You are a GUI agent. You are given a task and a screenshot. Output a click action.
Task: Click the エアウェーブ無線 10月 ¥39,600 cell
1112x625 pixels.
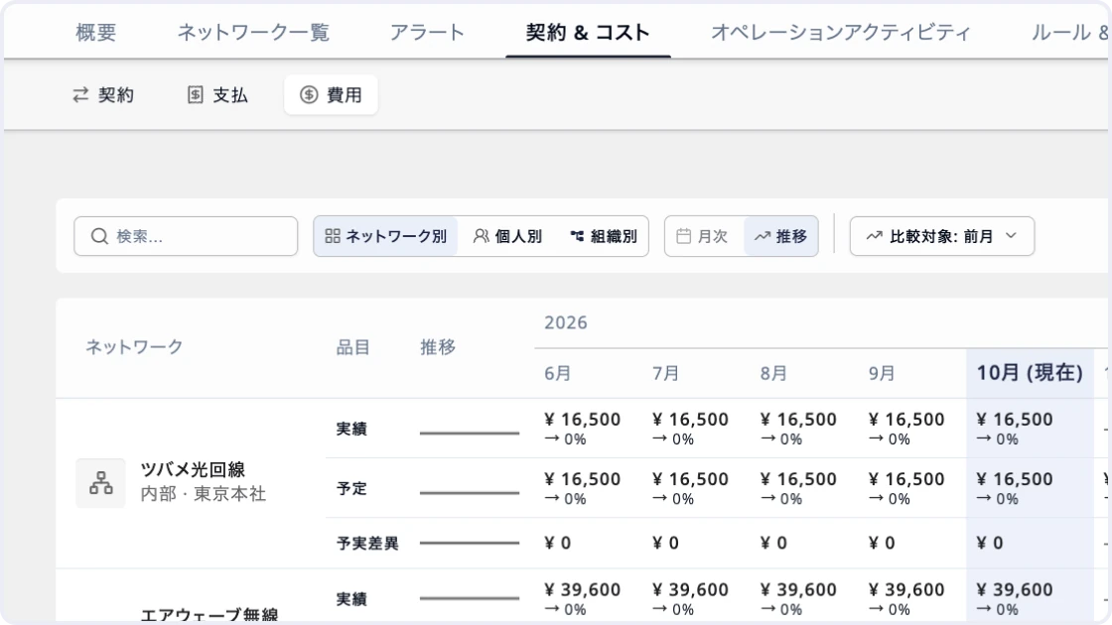[x=1015, y=599]
